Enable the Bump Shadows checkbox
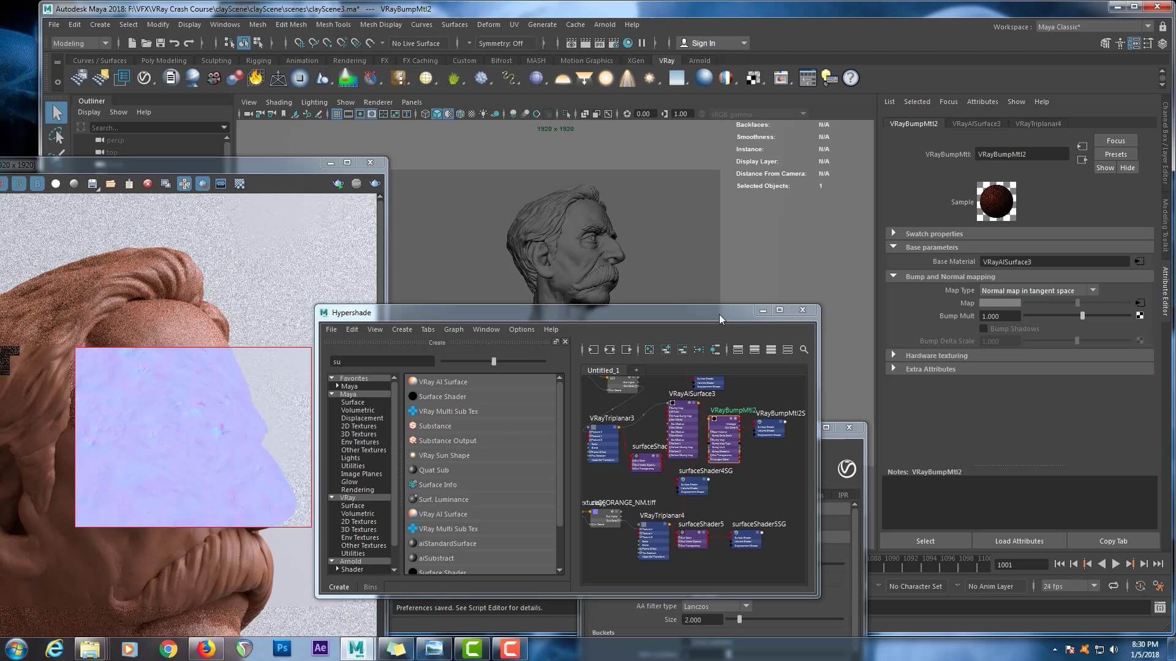Image resolution: width=1176 pixels, height=661 pixels. tap(984, 329)
